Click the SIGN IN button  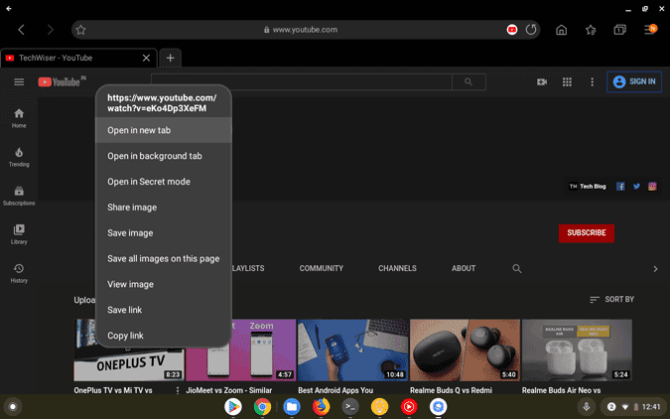tap(634, 81)
